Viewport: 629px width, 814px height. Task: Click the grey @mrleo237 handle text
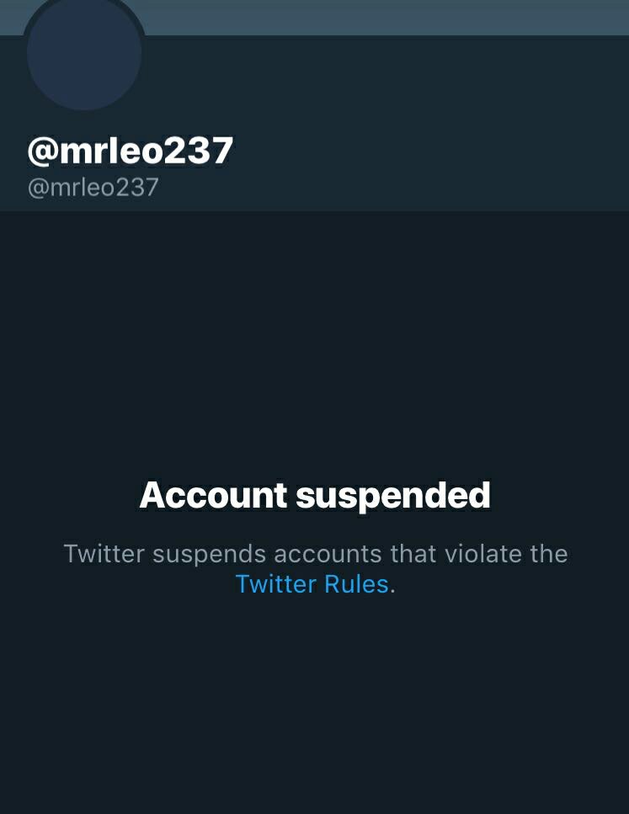pyautogui.click(x=93, y=187)
